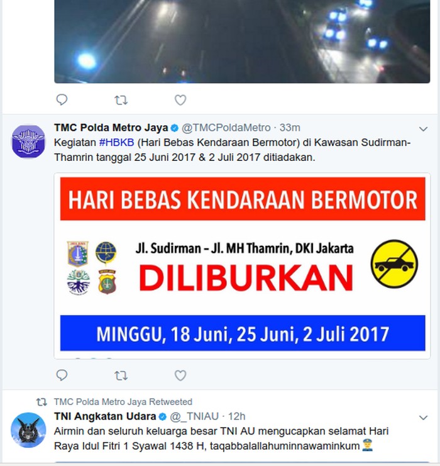Like the HBKB announcement tweet
The width and height of the screenshot is (440, 466).
180,375
